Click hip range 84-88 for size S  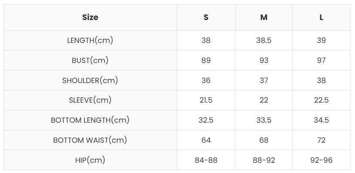coord(206,160)
